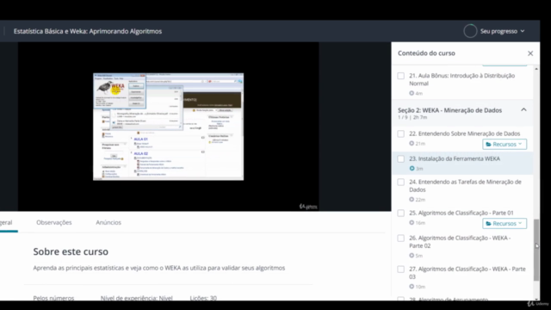This screenshot has width=551, height=310.
Task: Toggle checkbox for lesson 24 Tarefas de Mineração
Action: (400, 182)
